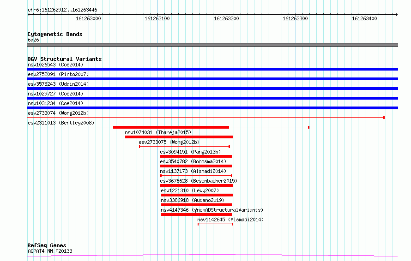Viewport: 411px width, 261px height.
Task: Click the DGV Structural Variants track title
Action: tap(65, 59)
